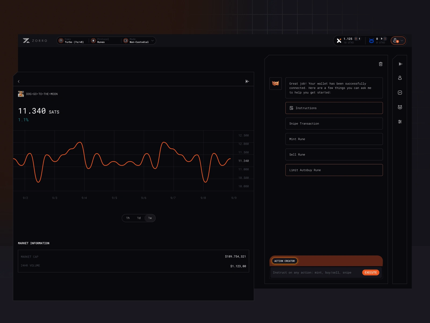
Task: Open the user account dropdown
Action: tap(398, 41)
